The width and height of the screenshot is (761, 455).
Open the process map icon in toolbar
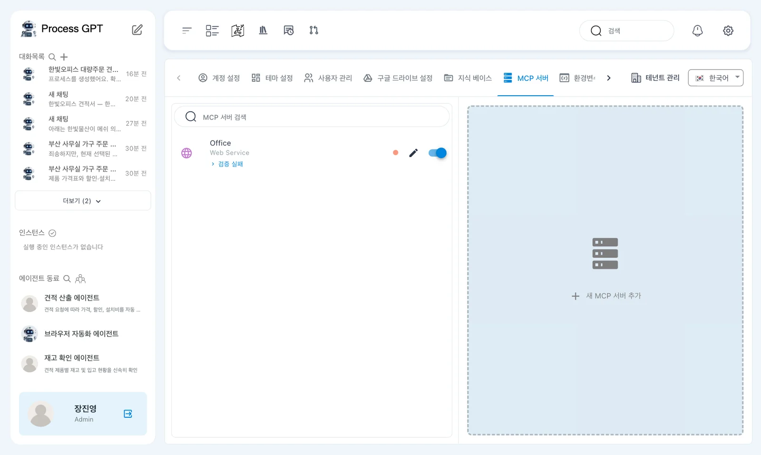238,30
